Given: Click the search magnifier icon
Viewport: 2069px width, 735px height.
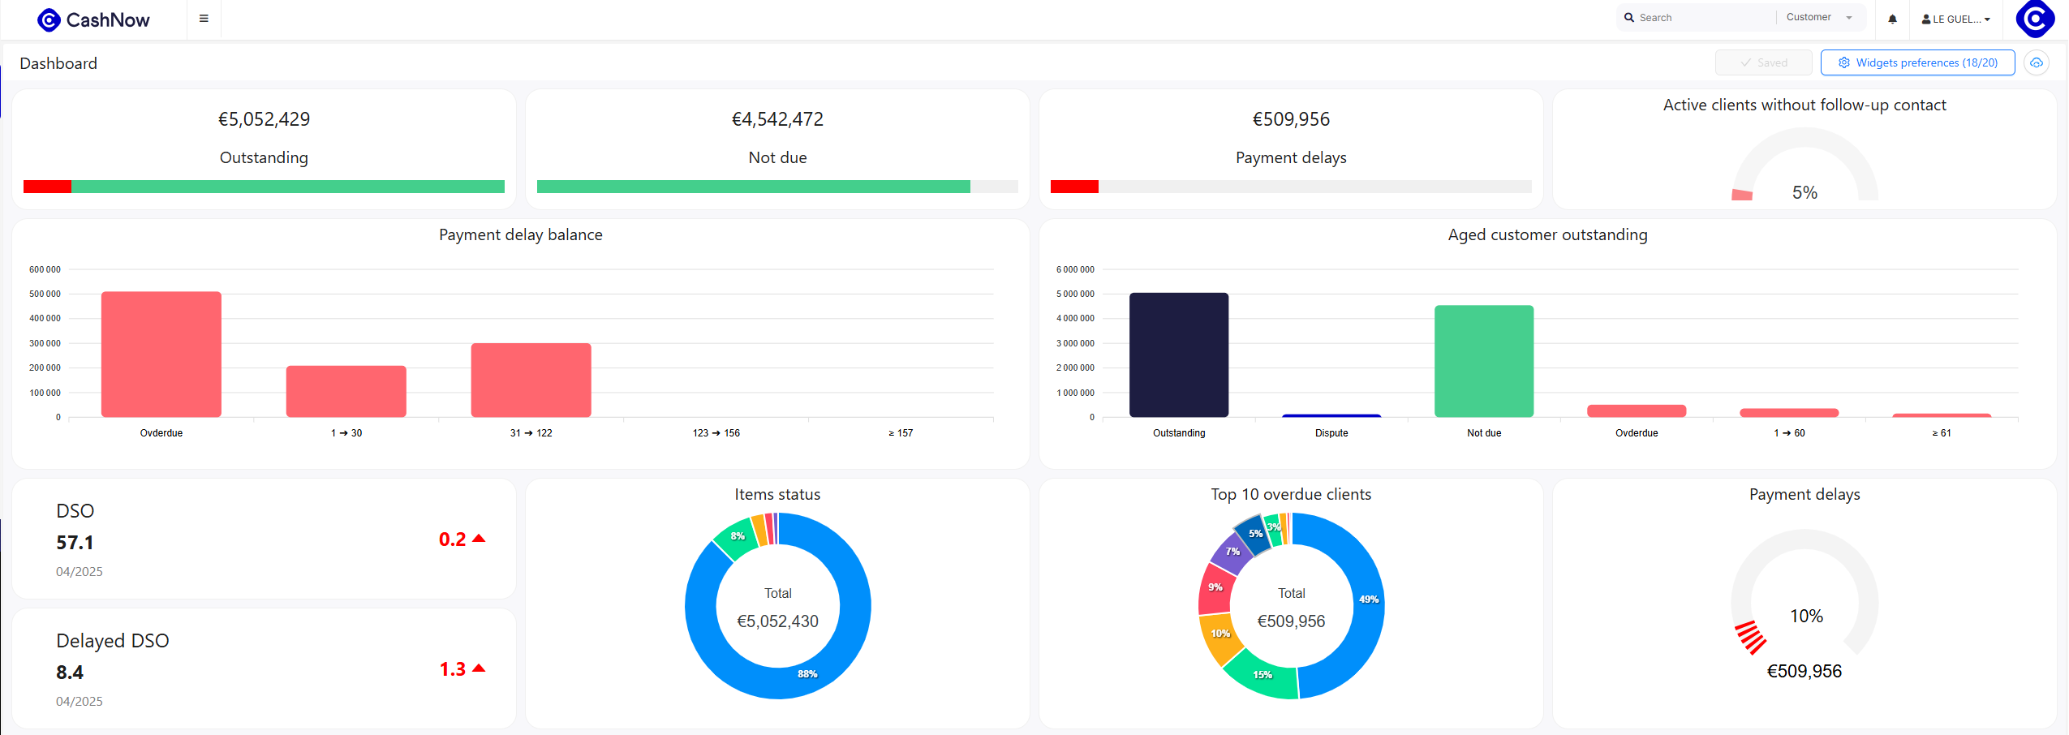Looking at the screenshot, I should [x=1628, y=17].
